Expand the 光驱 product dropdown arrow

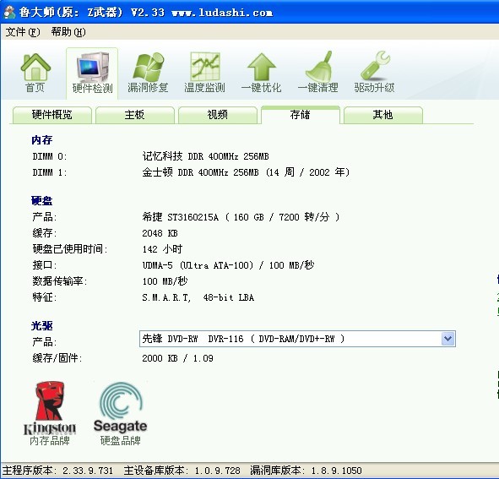[x=448, y=339]
